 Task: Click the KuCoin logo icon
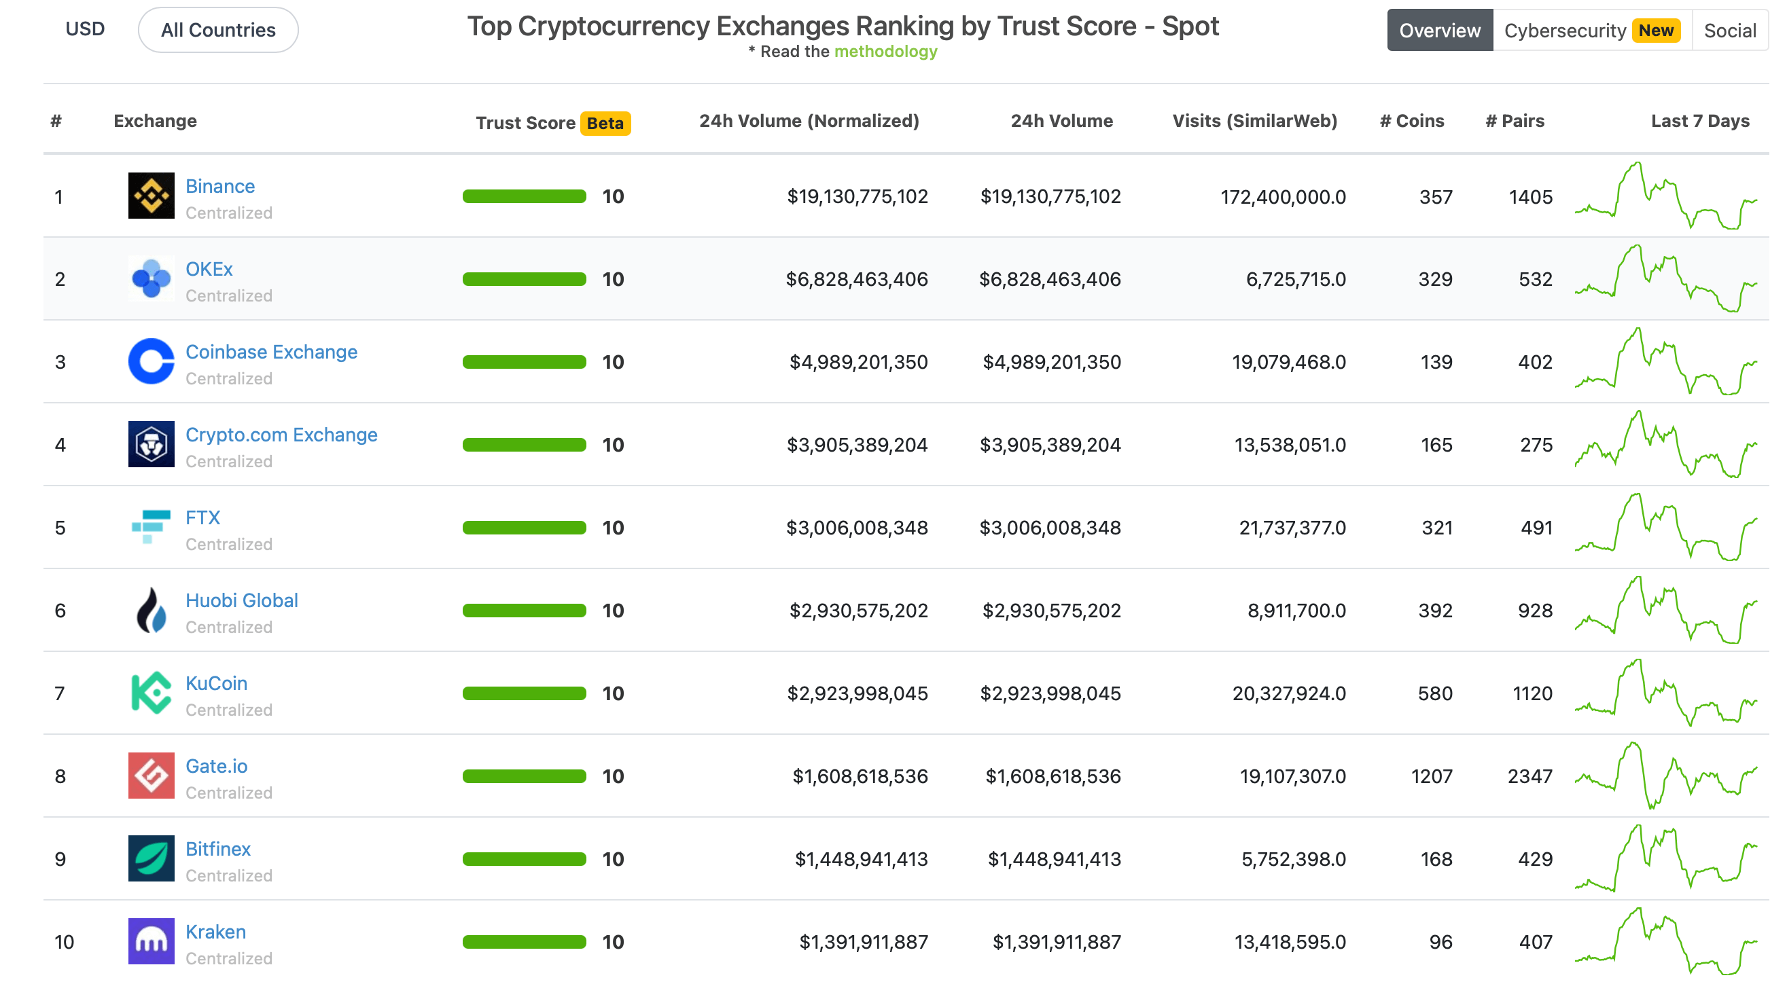pos(152,693)
